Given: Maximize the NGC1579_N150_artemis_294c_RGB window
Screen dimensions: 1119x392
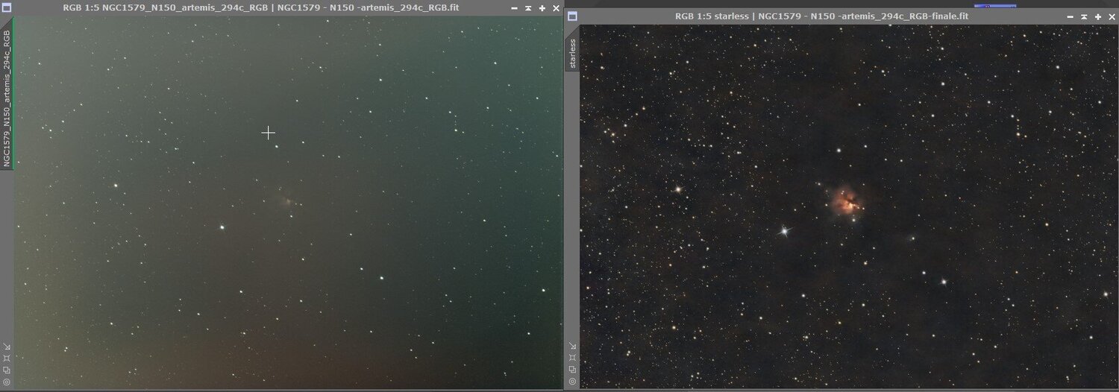Looking at the screenshot, I should pos(542,8).
